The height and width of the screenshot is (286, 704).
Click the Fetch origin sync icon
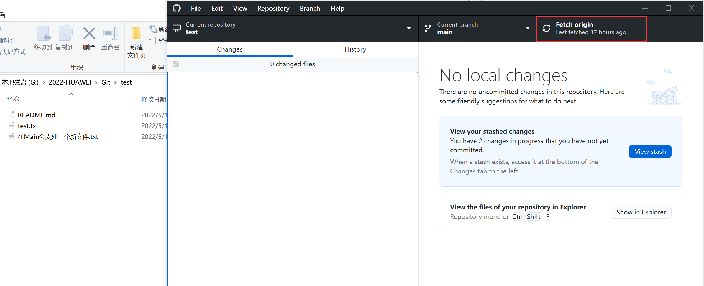(x=547, y=28)
